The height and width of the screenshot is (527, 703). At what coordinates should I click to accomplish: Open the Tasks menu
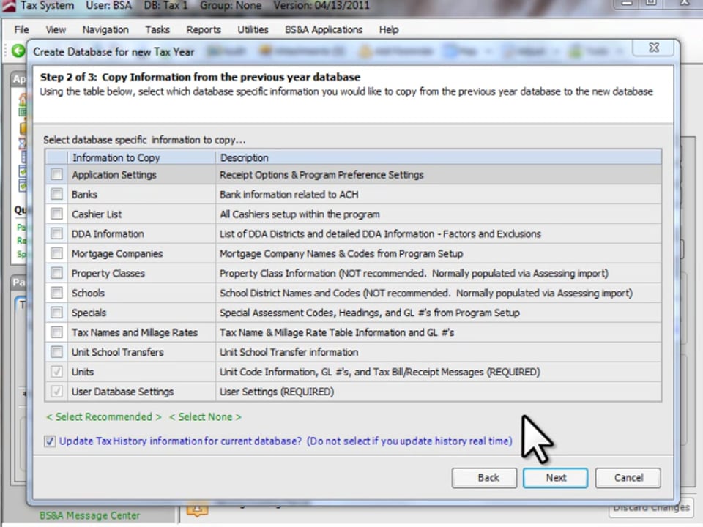(x=157, y=29)
